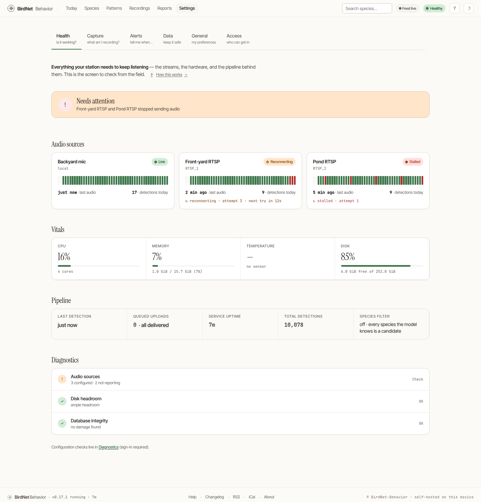Image resolution: width=481 pixels, height=502 pixels.
Task: Click the Pond RTSP activity bars
Action: (x=368, y=180)
